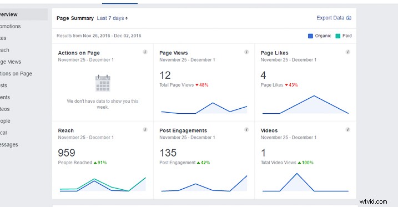Click the Export Data download icon
This screenshot has height=207, width=398.
click(349, 18)
